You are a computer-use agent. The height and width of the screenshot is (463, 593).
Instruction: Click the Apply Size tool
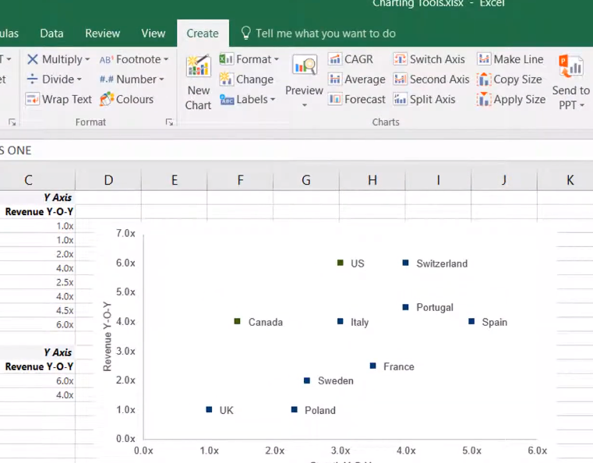[484, 100]
